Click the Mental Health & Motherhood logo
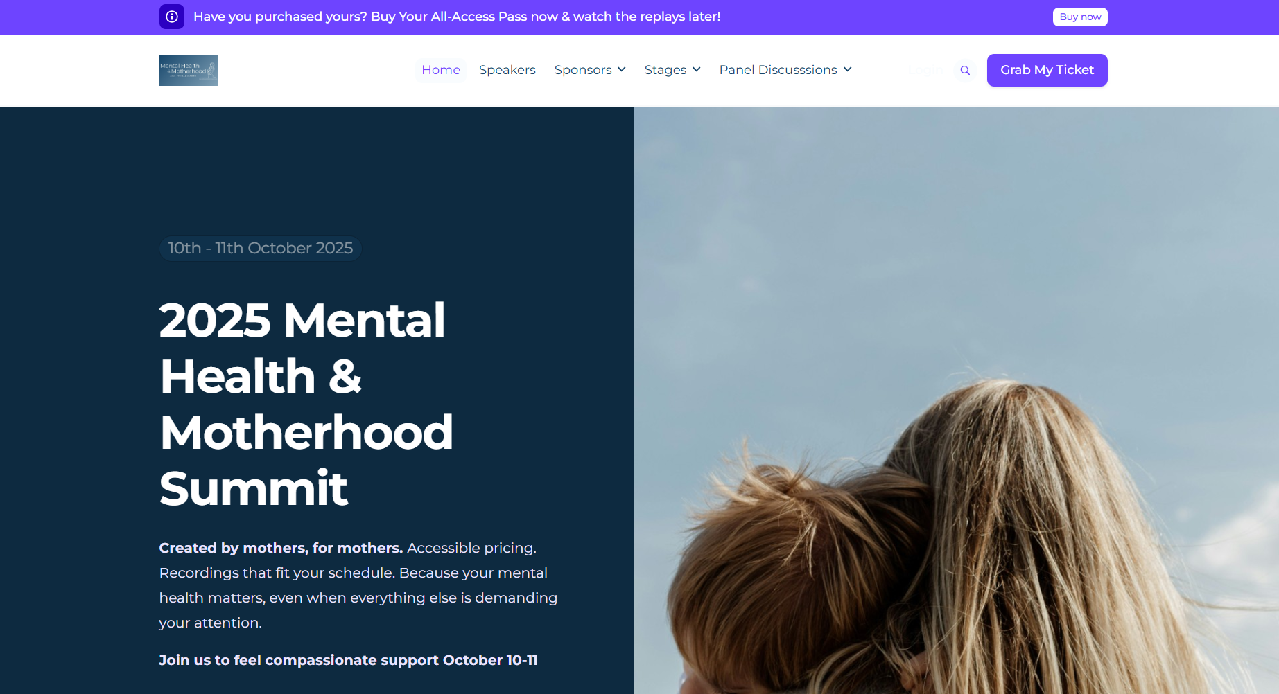 pyautogui.click(x=189, y=70)
